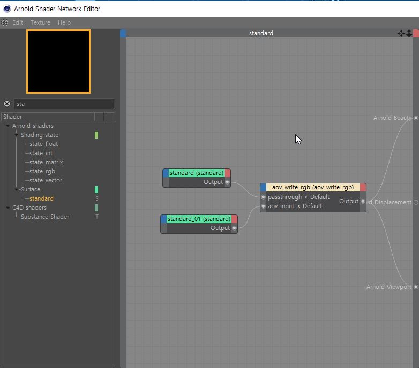This screenshot has width=419, height=368.
Task: Click the black material preview thumbnail
Action: pos(58,62)
